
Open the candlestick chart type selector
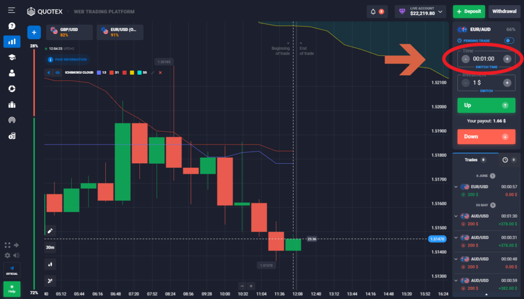(x=50, y=264)
